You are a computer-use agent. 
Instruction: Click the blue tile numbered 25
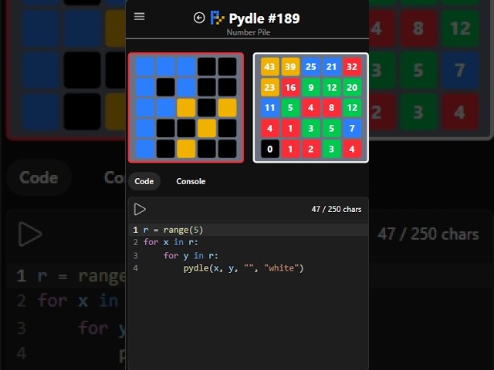pos(310,67)
